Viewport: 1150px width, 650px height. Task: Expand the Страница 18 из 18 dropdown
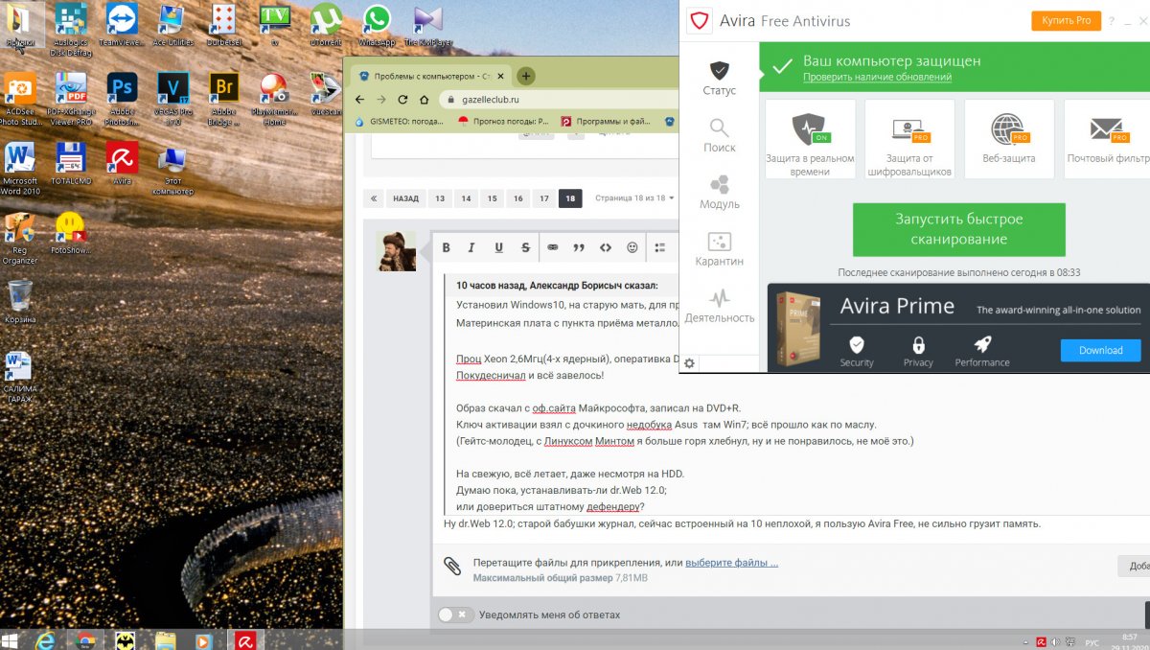pos(633,198)
